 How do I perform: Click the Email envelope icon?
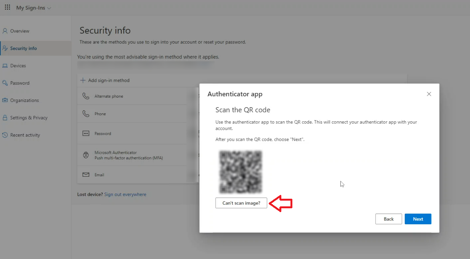pos(86,175)
